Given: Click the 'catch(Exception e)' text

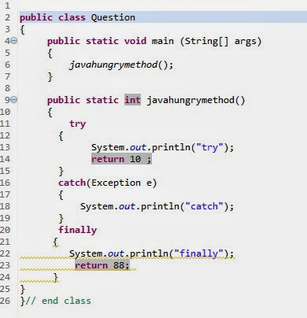Looking at the screenshot, I should (x=108, y=183).
